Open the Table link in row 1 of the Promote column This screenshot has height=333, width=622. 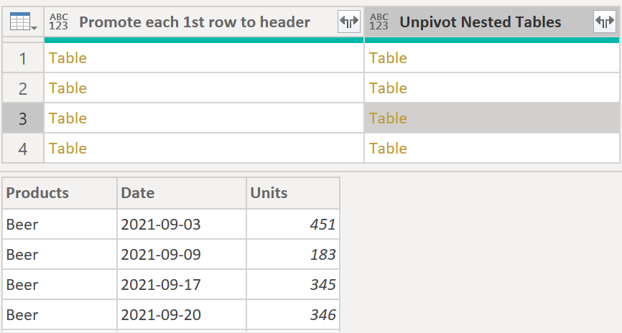tap(68, 58)
